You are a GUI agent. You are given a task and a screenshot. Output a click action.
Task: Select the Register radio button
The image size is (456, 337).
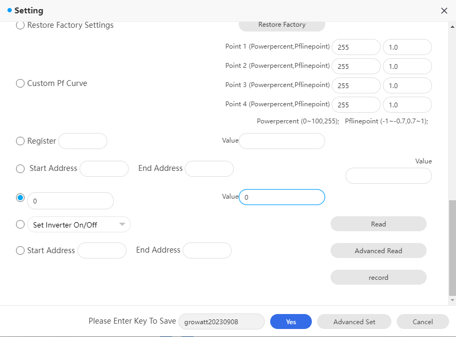20,141
